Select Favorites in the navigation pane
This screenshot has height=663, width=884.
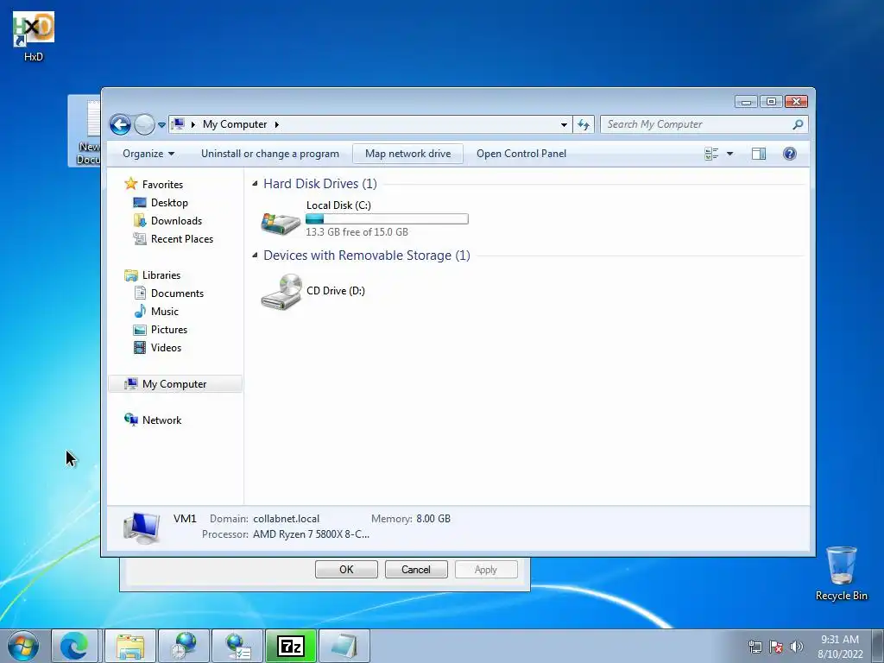pos(162,185)
